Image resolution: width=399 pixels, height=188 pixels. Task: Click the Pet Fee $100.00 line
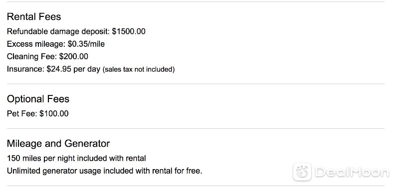38,113
